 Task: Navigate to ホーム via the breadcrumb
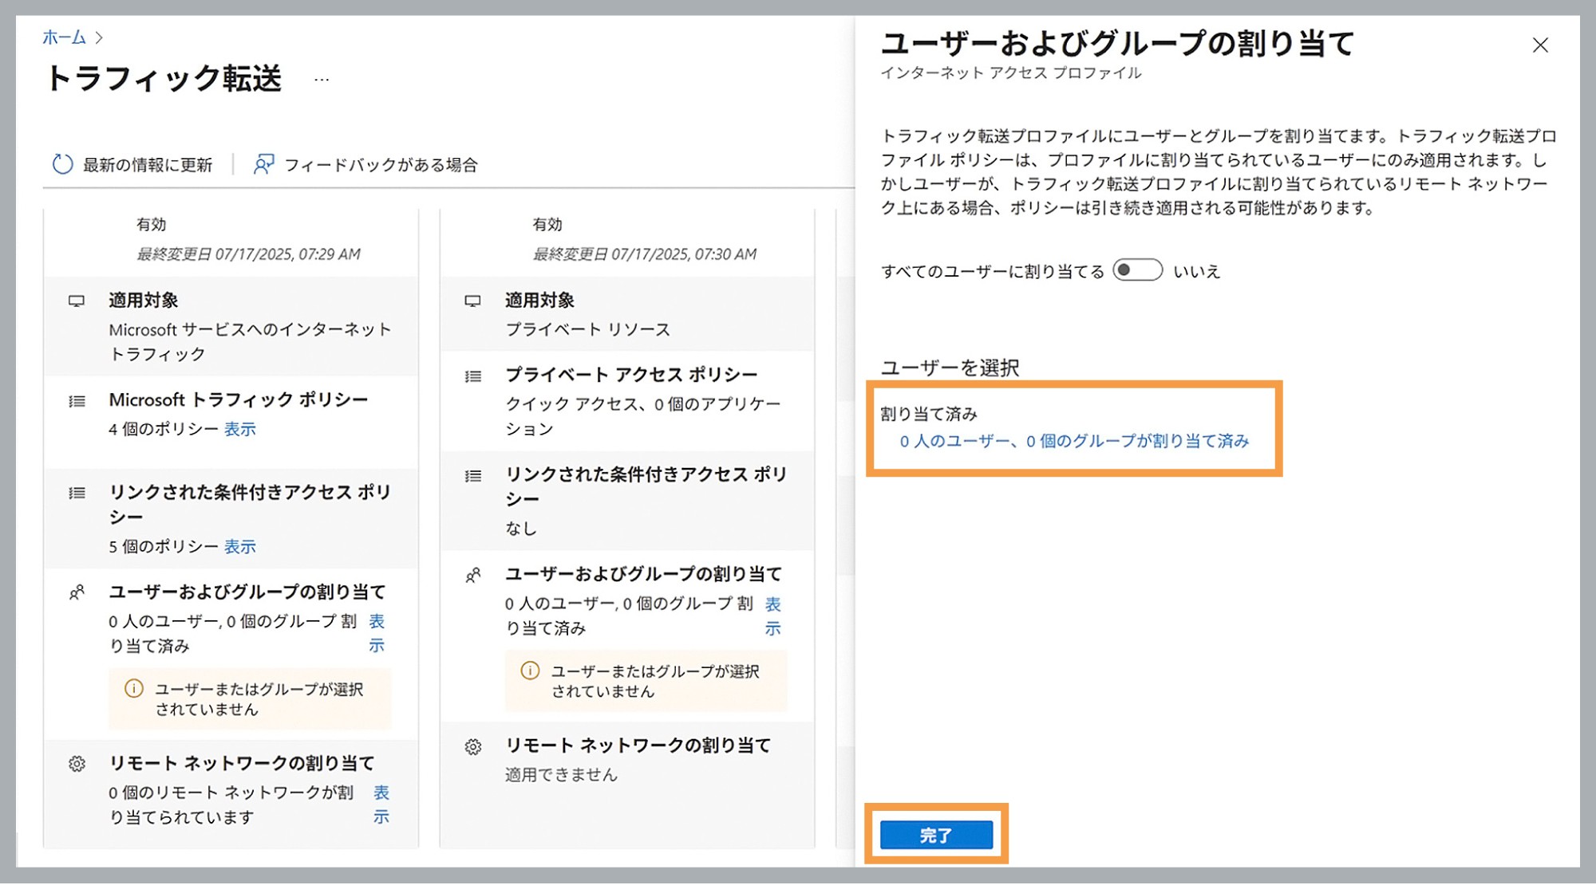(63, 37)
